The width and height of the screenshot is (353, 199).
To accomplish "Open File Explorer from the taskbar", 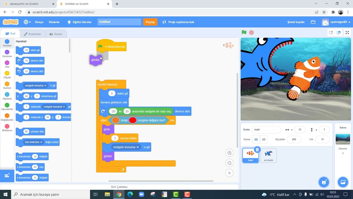I will click(x=107, y=194).
